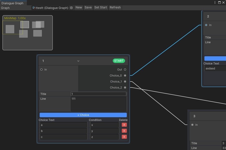226x150 pixels.
Task: Click the In port on node 1
Action: tap(41, 69)
